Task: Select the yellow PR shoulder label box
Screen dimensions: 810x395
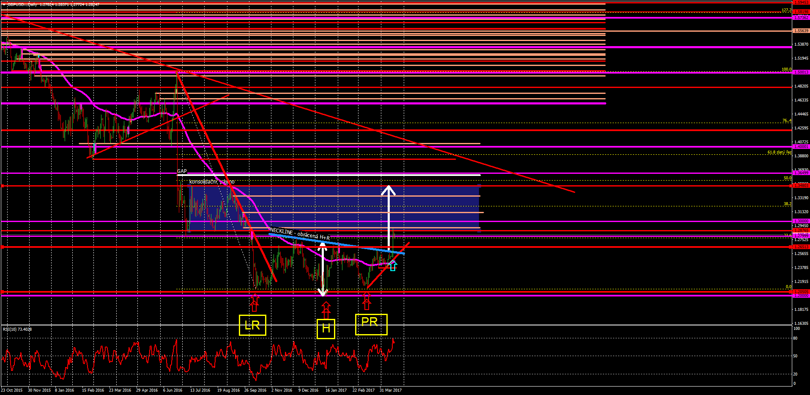Action: coord(371,324)
